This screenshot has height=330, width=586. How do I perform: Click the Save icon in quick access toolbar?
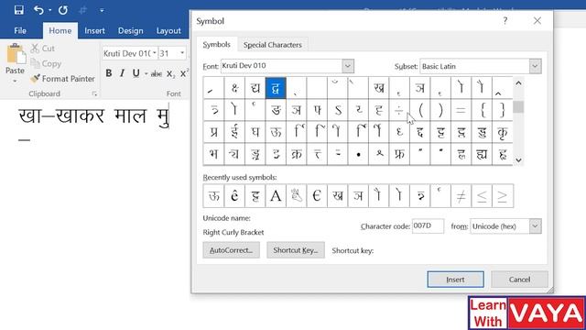pos(18,10)
